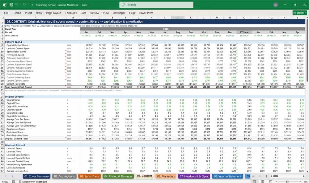Image resolution: width=309 pixels, height=183 pixels.
Task: Click next sheet navigation arrow
Action: tap(12, 176)
